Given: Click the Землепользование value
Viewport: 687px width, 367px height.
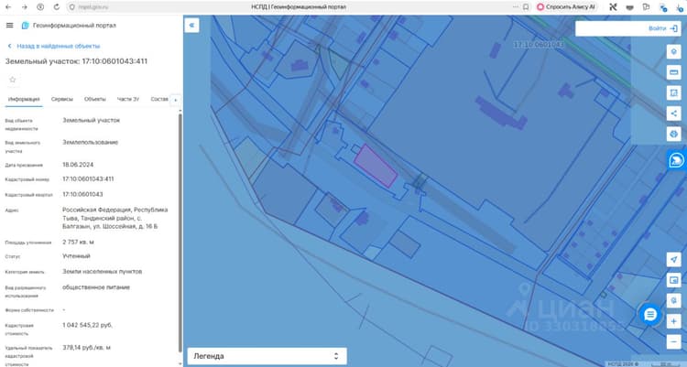Looking at the screenshot, I should (x=91, y=143).
